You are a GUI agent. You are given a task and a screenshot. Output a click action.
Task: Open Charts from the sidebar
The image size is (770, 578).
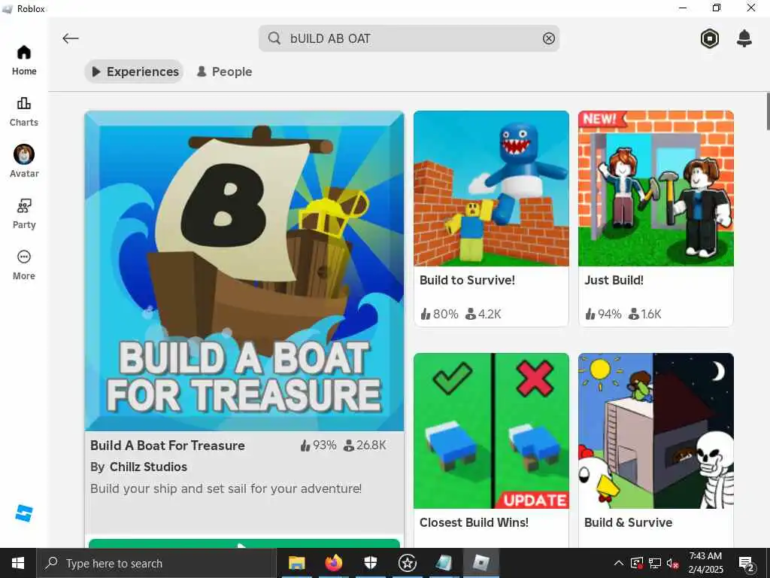[x=23, y=111]
